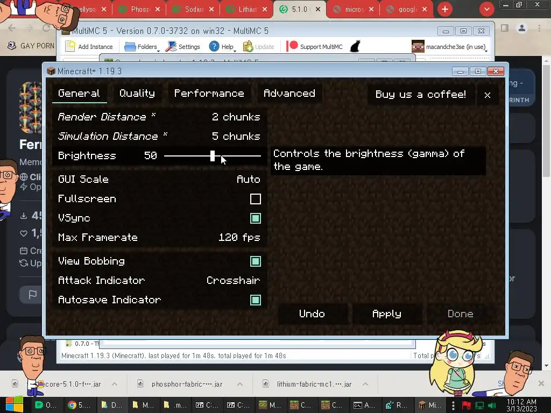Open the command prompt taskbar item

(x=364, y=405)
